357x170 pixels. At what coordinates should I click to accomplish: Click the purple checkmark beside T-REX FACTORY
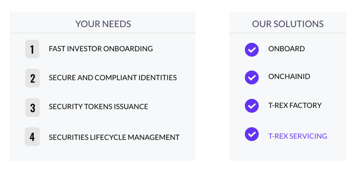tap(252, 106)
